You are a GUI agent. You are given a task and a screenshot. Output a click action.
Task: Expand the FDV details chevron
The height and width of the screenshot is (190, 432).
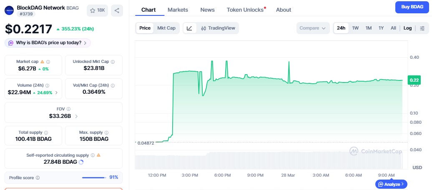76,116
